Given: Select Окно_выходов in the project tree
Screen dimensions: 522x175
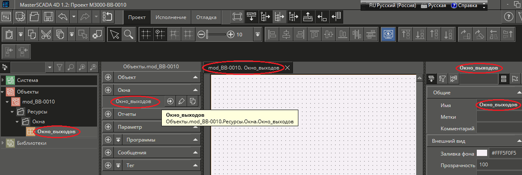Looking at the screenshot, I should click(57, 132).
